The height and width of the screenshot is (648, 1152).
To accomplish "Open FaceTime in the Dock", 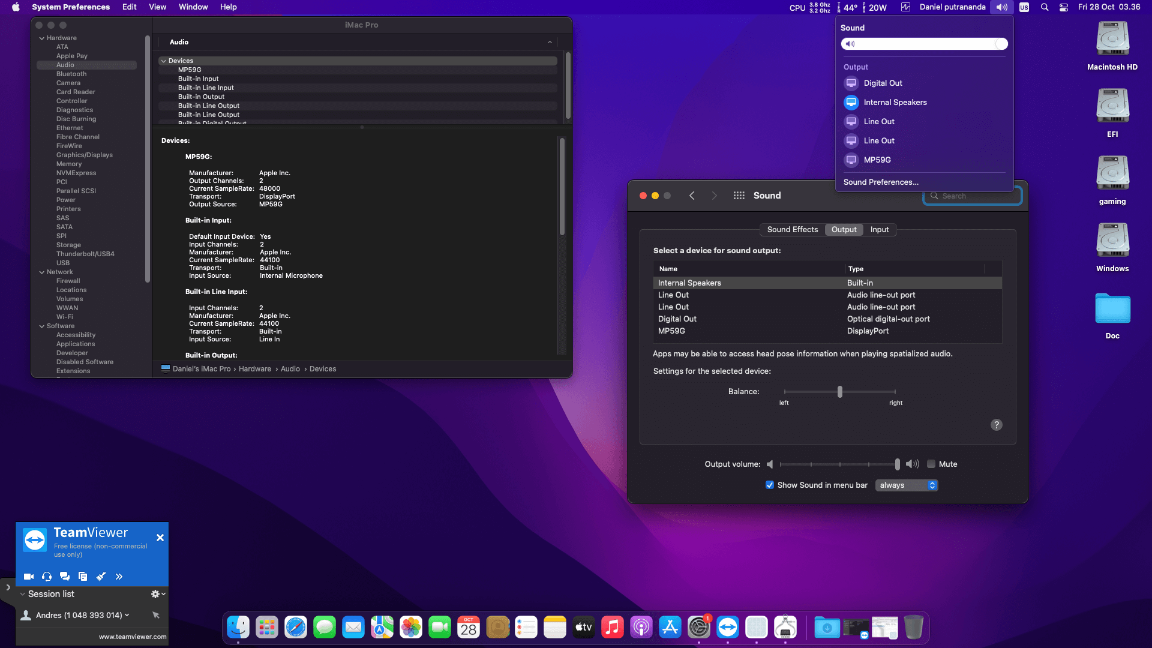I will point(440,628).
